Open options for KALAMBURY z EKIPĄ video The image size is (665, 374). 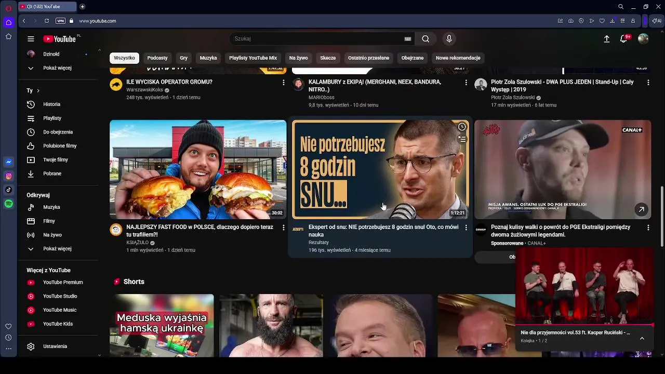point(465,83)
